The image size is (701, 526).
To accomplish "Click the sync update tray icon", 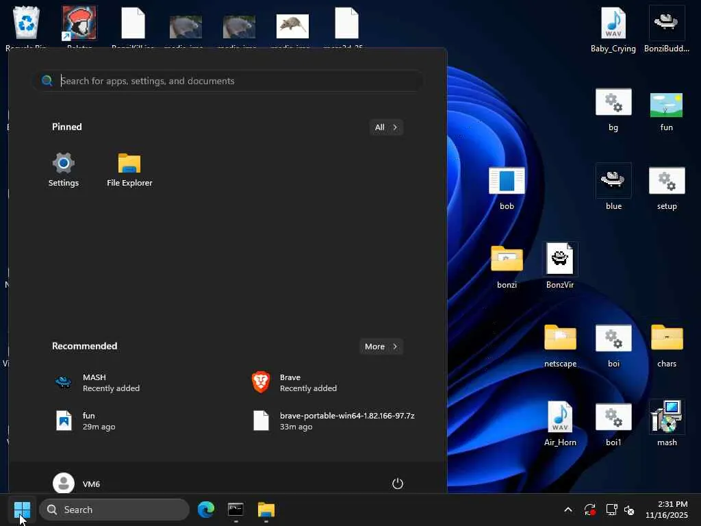I will [x=589, y=510].
